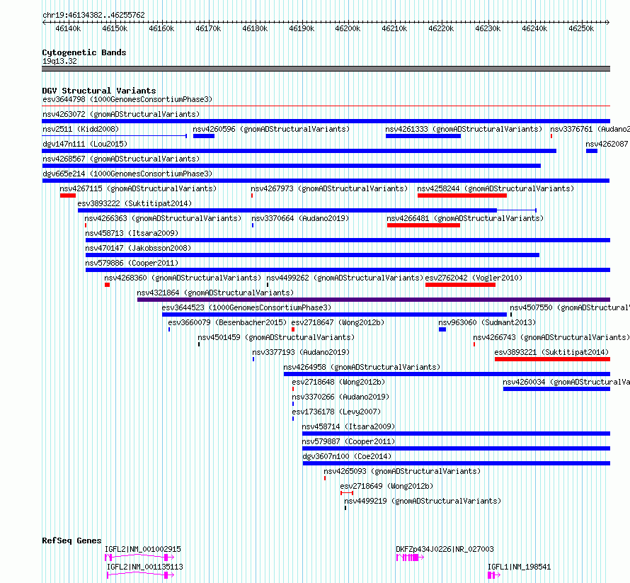Click the 46200k ruler tick label

pyautogui.click(x=348, y=28)
